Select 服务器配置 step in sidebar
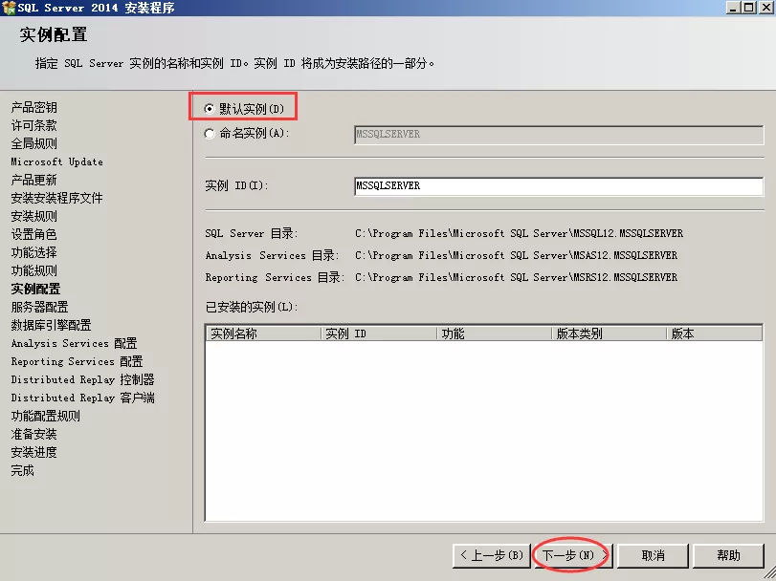 tap(39, 308)
